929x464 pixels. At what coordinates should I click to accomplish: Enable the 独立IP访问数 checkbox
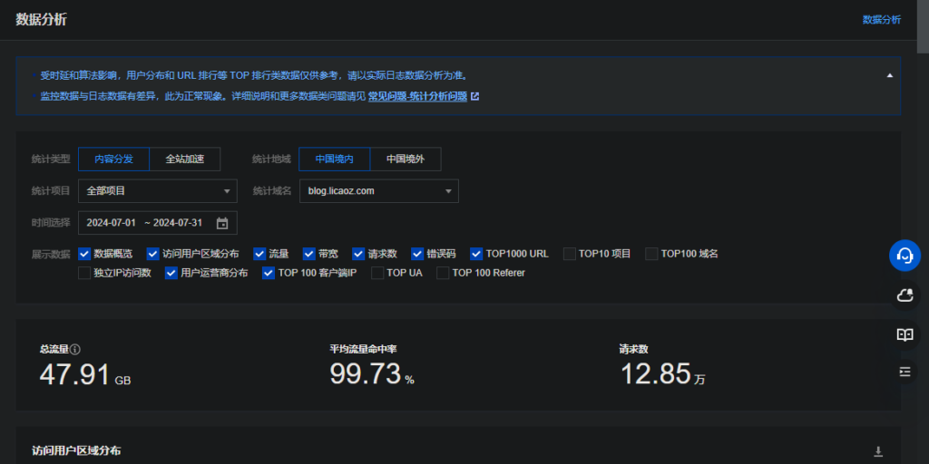click(x=84, y=273)
